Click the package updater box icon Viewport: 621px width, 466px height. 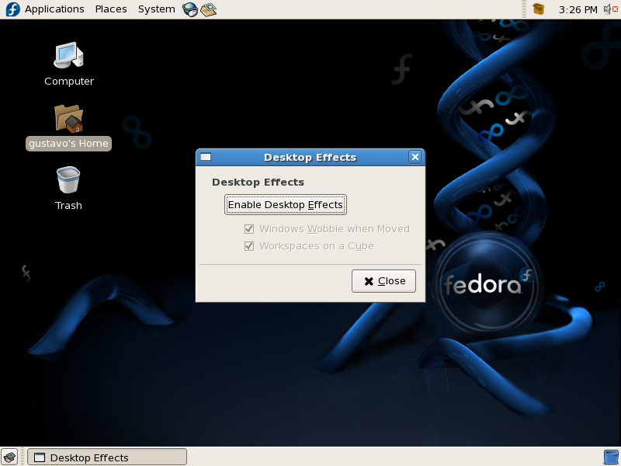tap(539, 9)
